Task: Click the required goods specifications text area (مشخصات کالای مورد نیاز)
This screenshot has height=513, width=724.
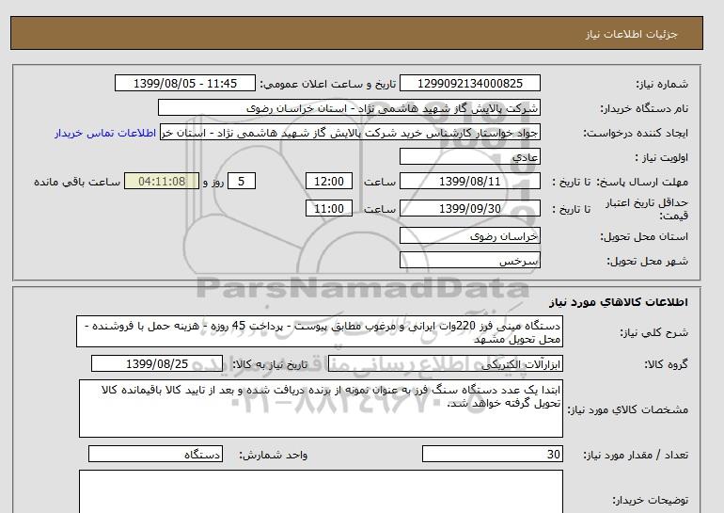Action: coord(320,409)
